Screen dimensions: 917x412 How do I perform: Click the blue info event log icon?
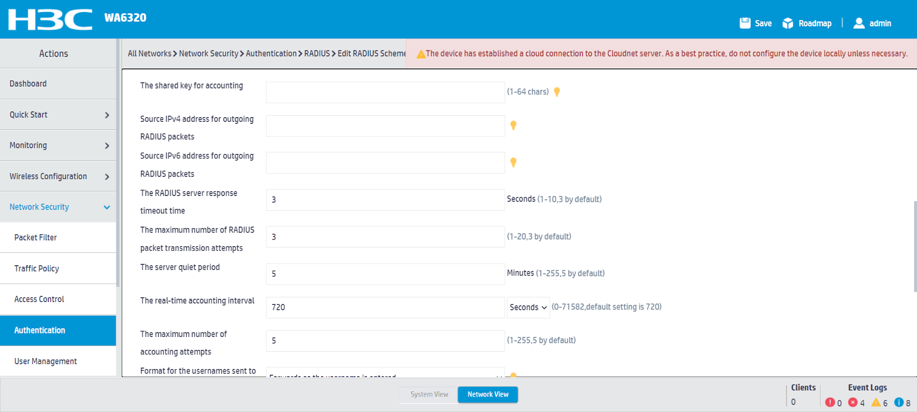tap(899, 402)
